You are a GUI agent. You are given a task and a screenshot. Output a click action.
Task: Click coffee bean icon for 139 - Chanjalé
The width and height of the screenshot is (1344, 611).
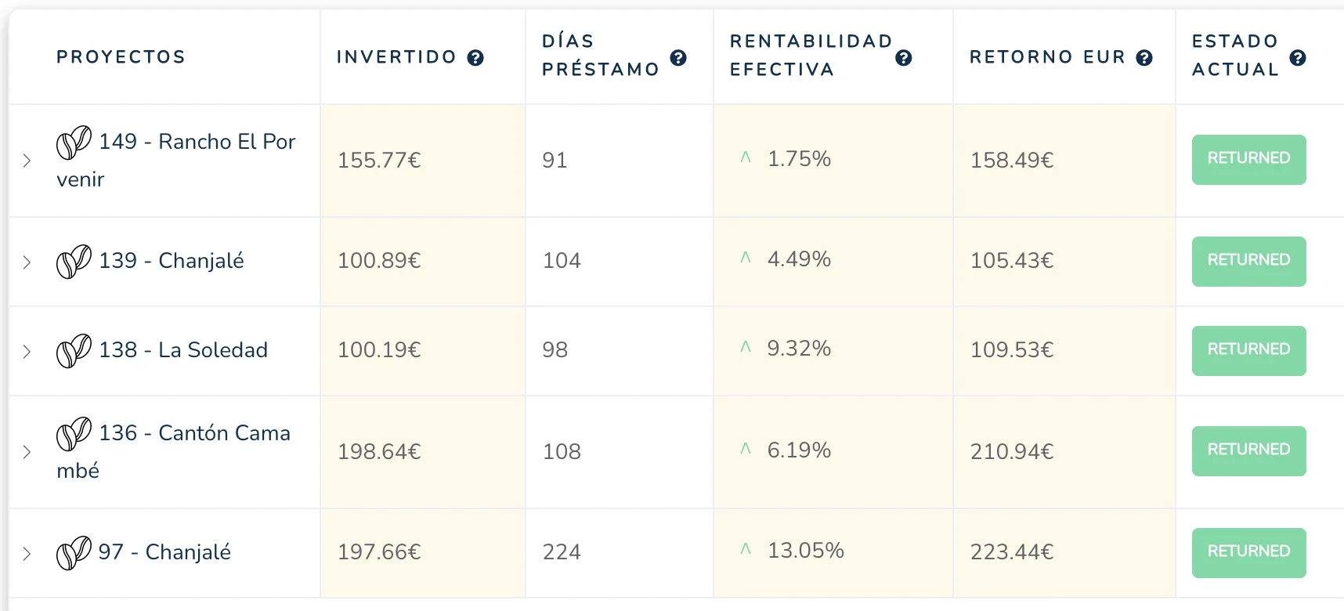click(x=74, y=261)
